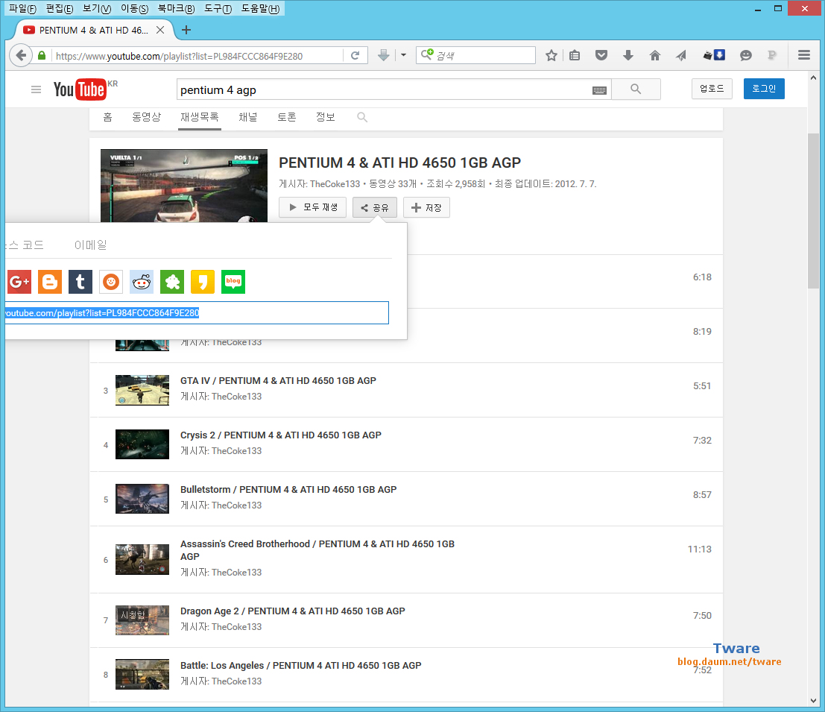Share via the green puzzle-piece icon
This screenshot has height=712, width=825.
pyautogui.click(x=172, y=282)
